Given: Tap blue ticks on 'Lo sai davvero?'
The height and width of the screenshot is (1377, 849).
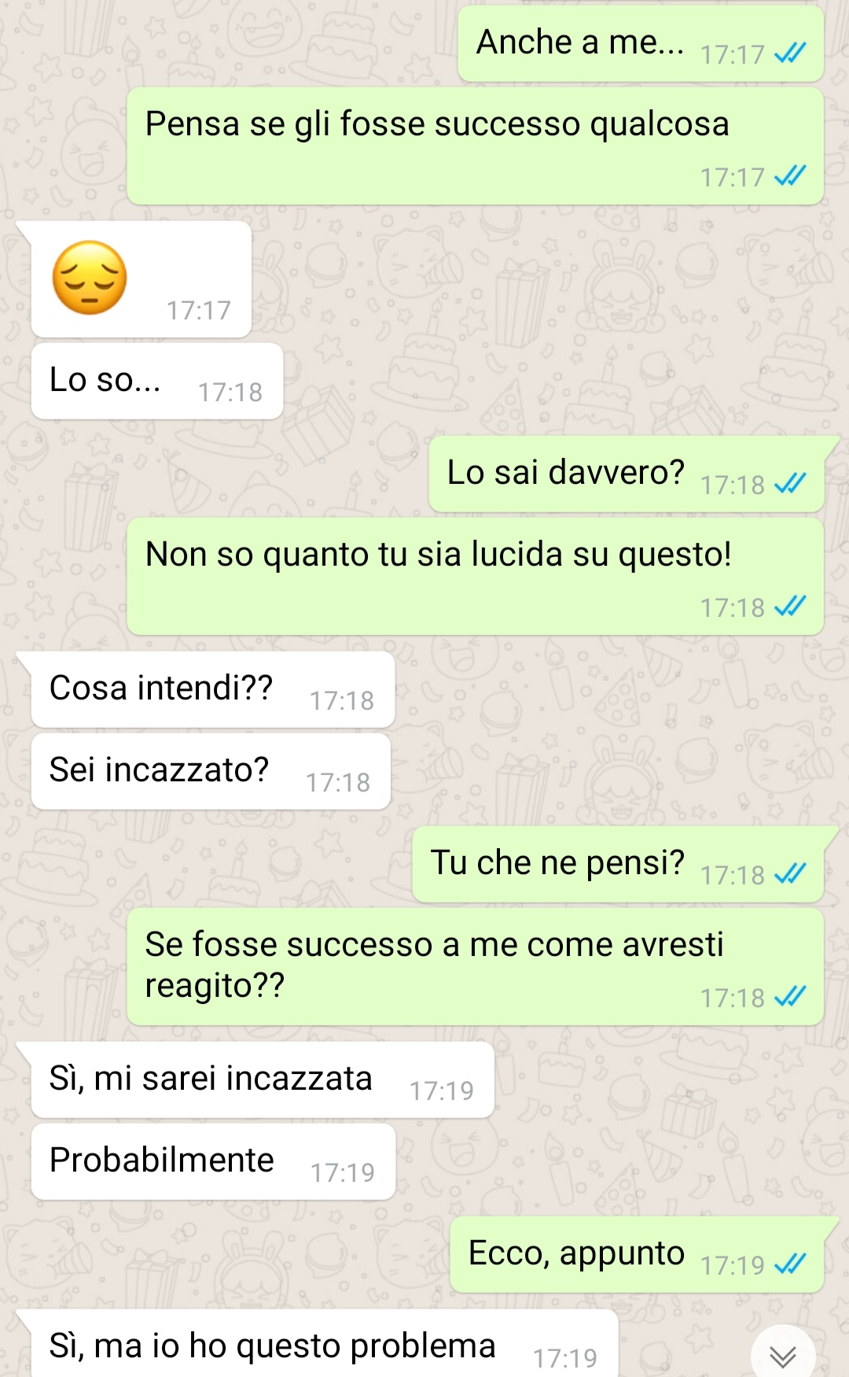Looking at the screenshot, I should (x=790, y=483).
